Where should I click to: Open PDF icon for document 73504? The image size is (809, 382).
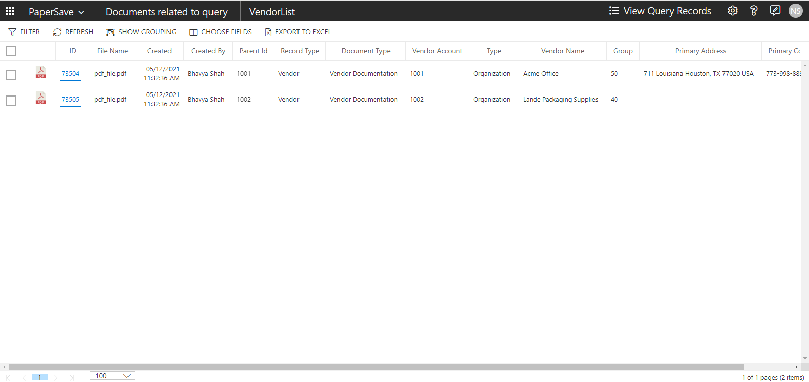[40, 73]
